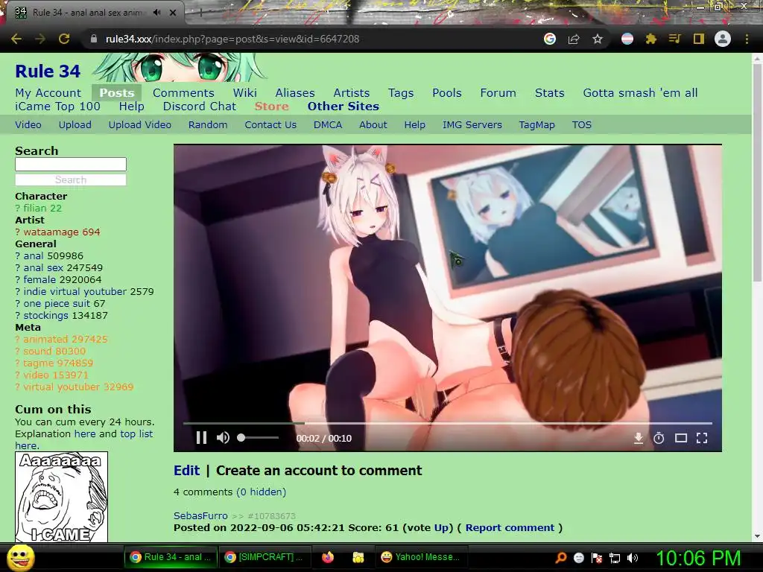
Task: Open the DMCA link
Action: [328, 125]
